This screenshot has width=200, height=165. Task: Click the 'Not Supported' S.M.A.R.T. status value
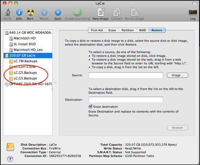click(135, 152)
